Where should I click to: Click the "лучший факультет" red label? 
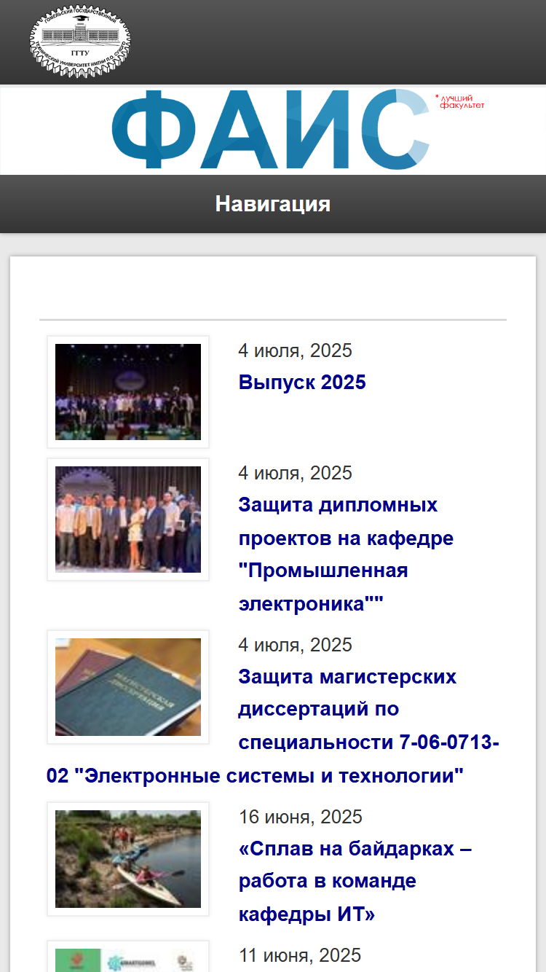tap(461, 102)
